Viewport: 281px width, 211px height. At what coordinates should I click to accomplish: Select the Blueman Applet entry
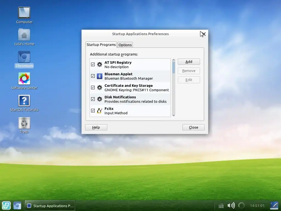coord(130,76)
